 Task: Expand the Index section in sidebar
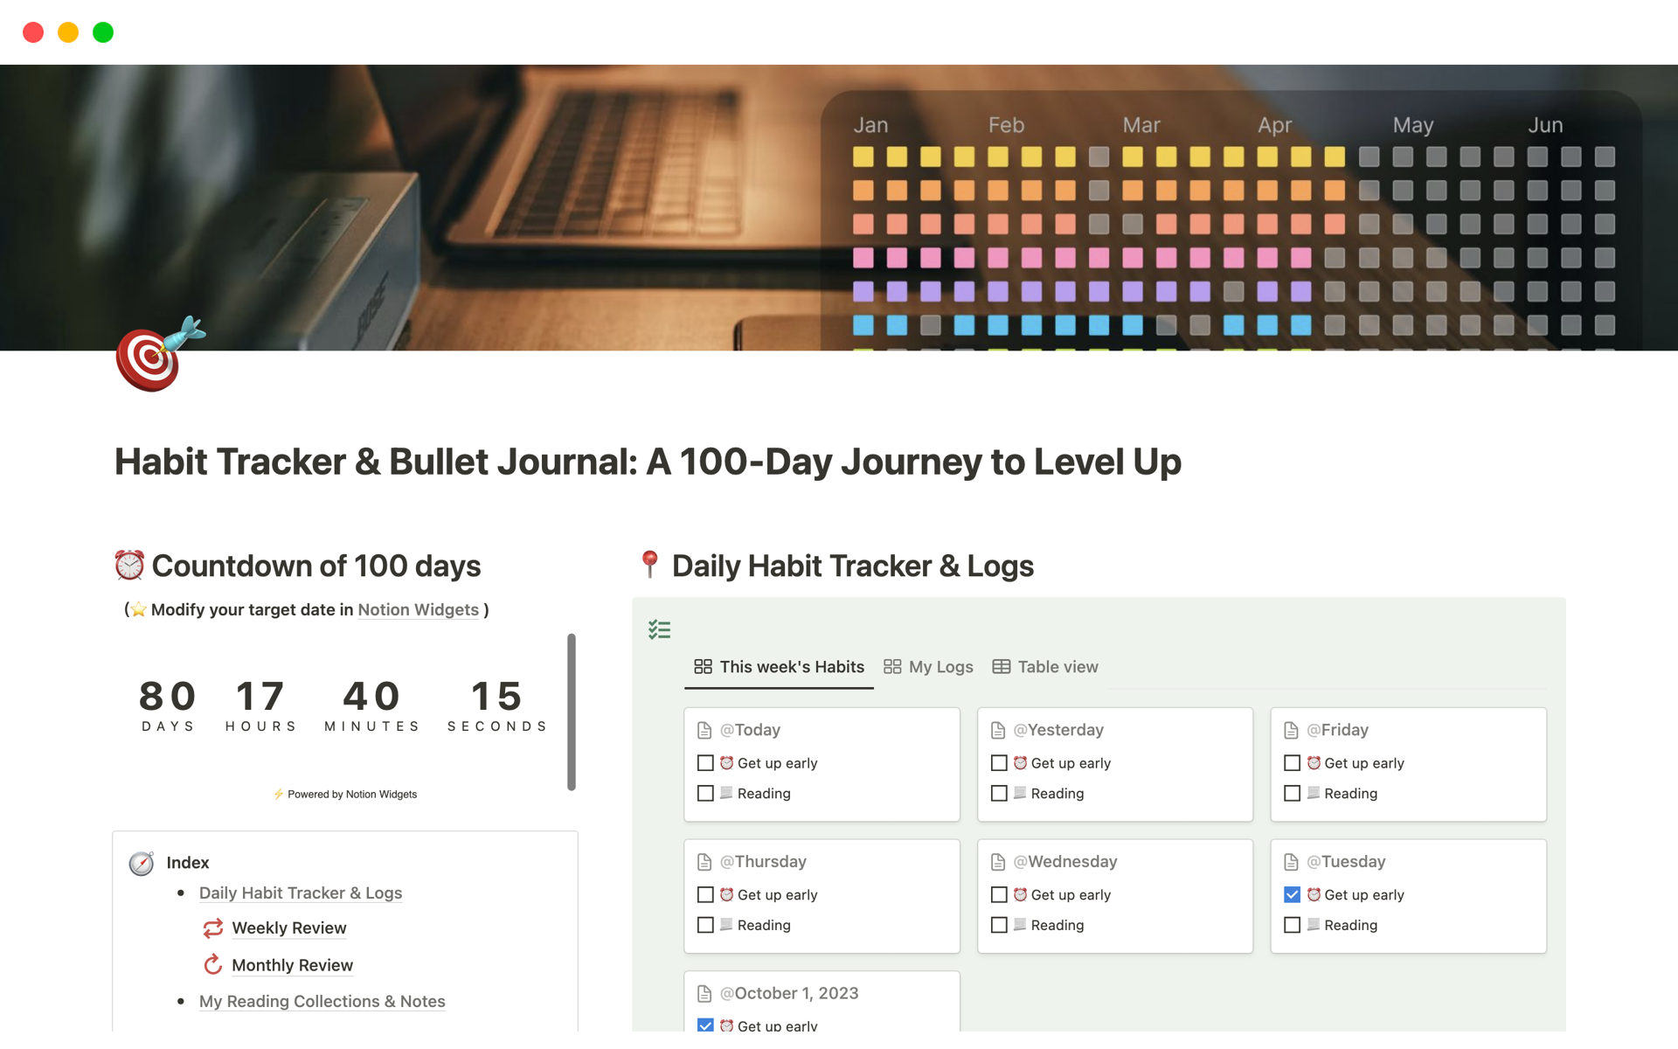pyautogui.click(x=187, y=860)
